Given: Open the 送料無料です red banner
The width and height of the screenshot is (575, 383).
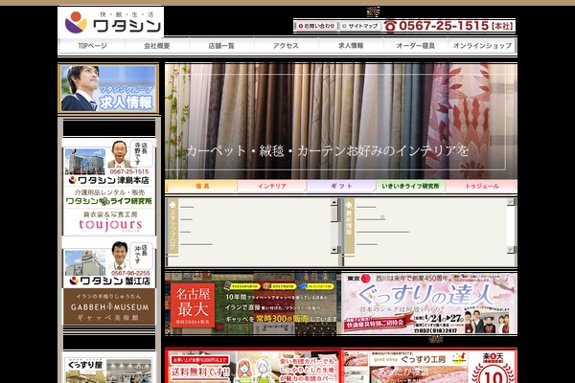Looking at the screenshot, I should [x=253, y=366].
